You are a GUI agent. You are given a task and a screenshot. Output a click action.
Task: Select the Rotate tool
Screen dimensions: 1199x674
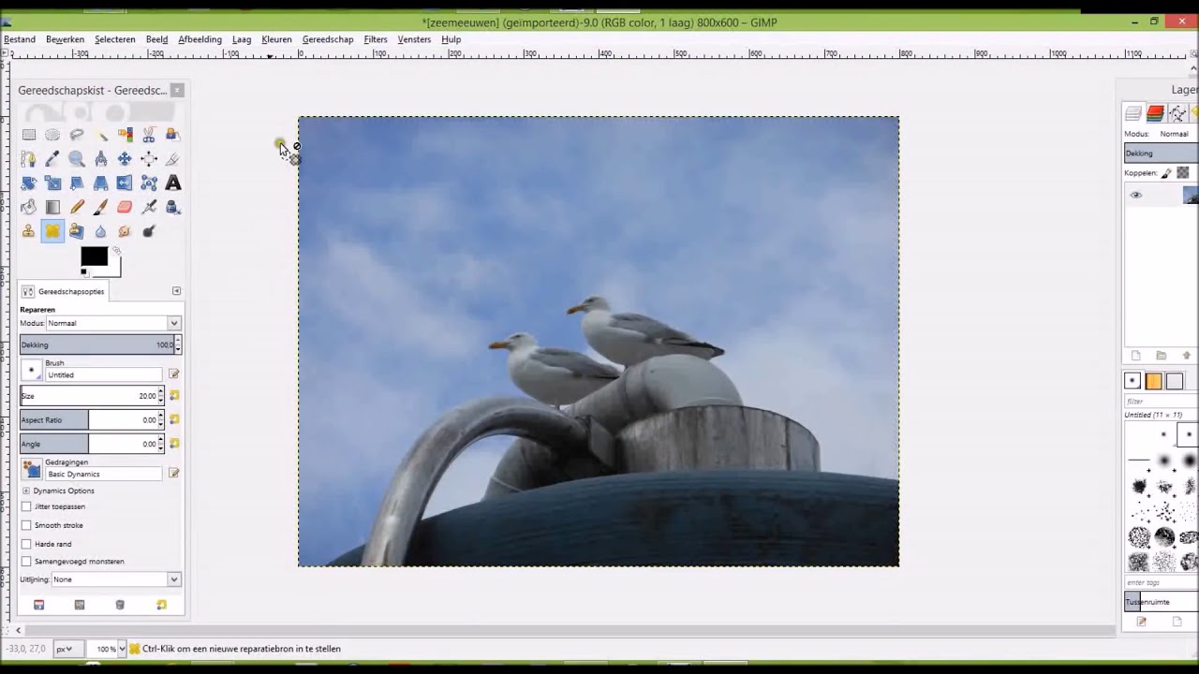(29, 183)
